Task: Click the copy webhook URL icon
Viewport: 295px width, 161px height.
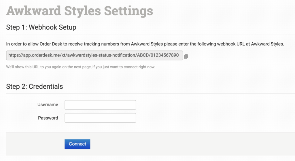Action: (x=186, y=56)
